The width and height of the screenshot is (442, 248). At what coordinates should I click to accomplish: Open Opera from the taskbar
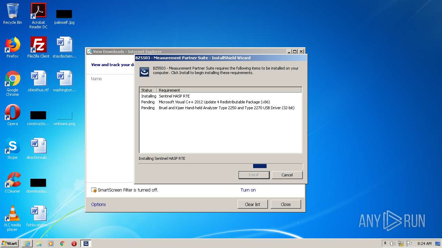click(74, 244)
